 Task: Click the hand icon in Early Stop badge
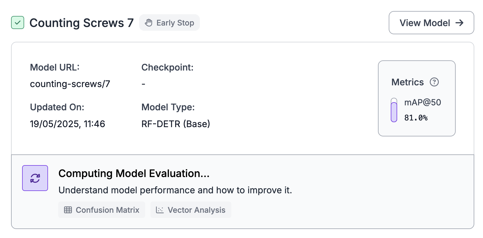[149, 23]
